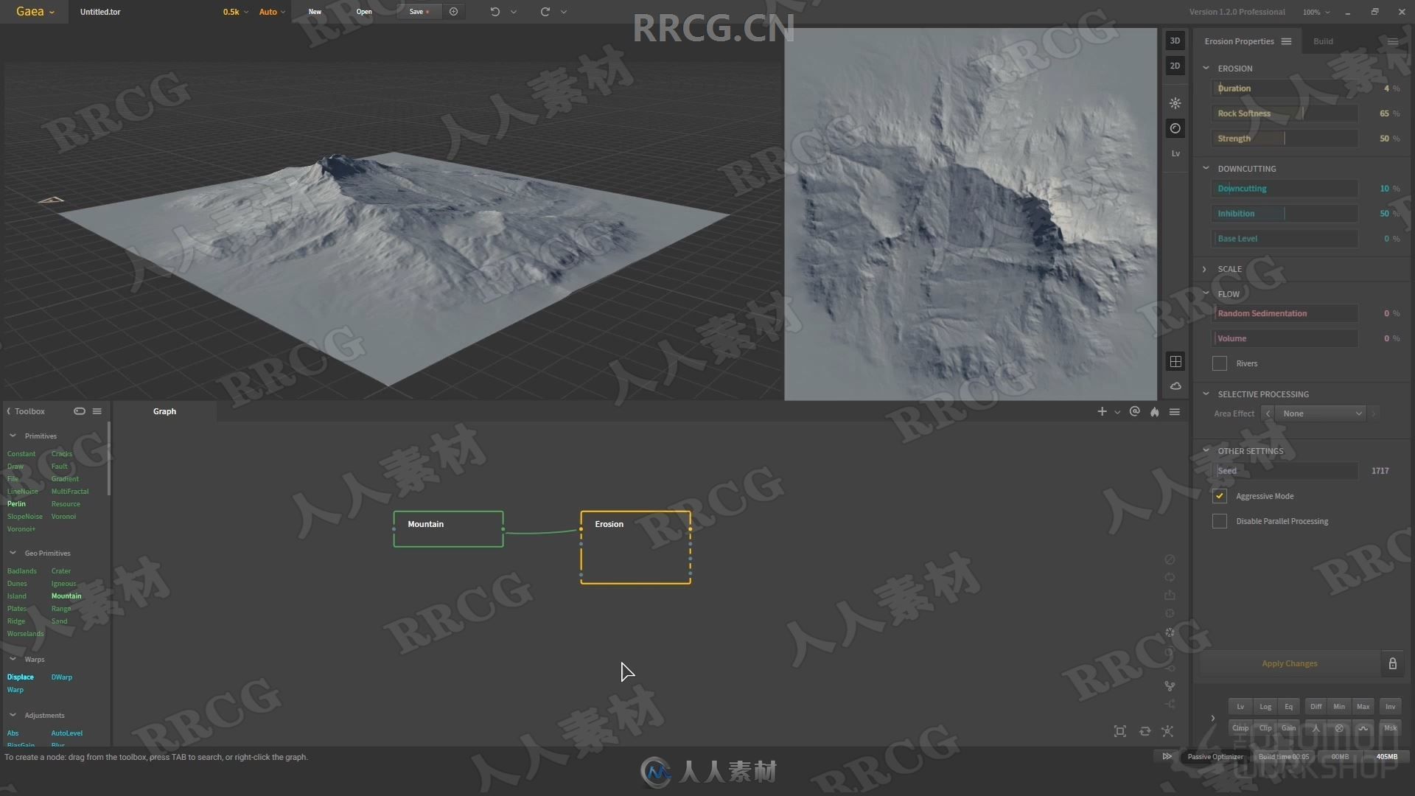Click the 3D viewport toggle button
Viewport: 1415px width, 796px height.
click(1174, 41)
